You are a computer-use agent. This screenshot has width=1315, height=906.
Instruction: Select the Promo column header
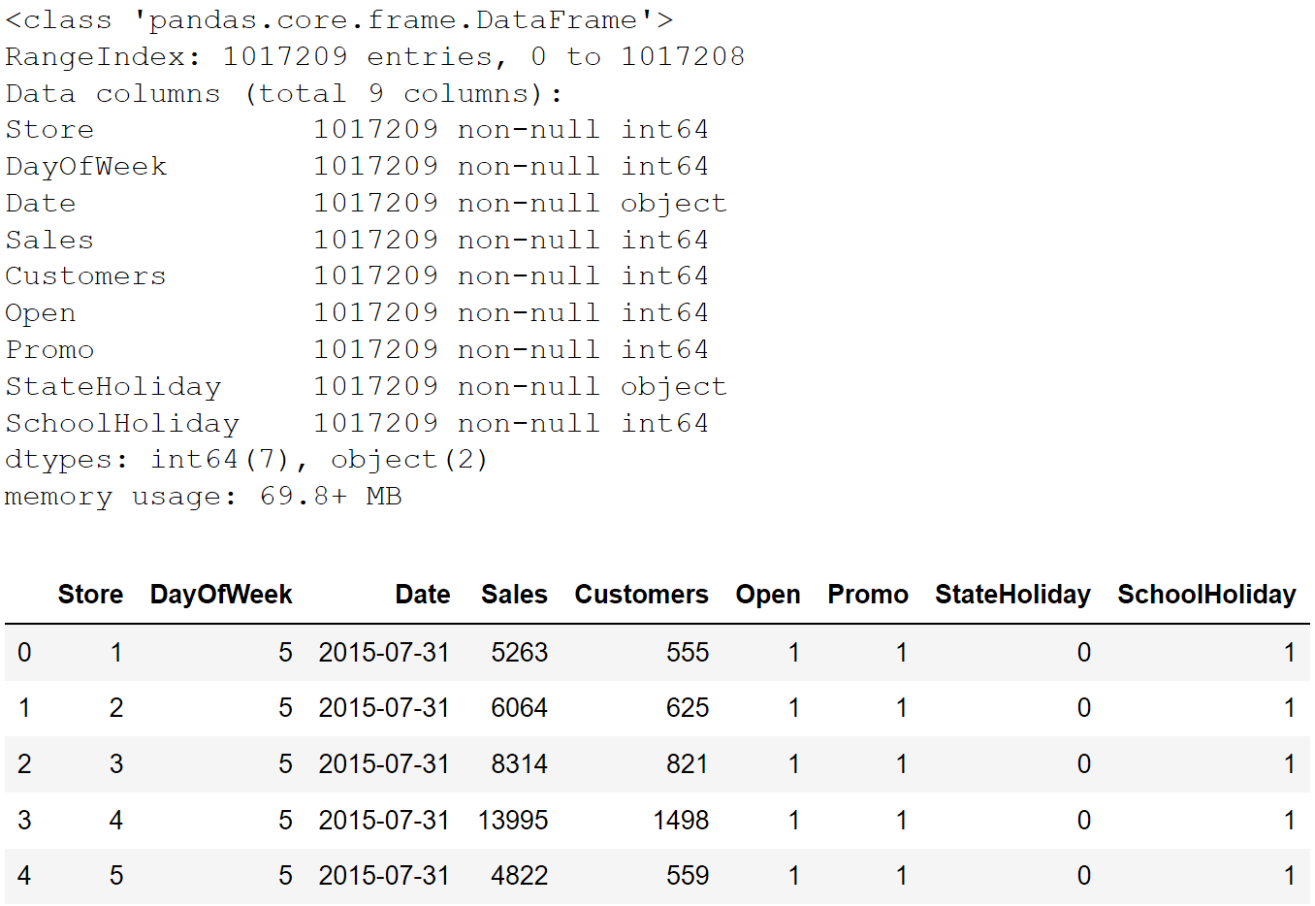[868, 595]
